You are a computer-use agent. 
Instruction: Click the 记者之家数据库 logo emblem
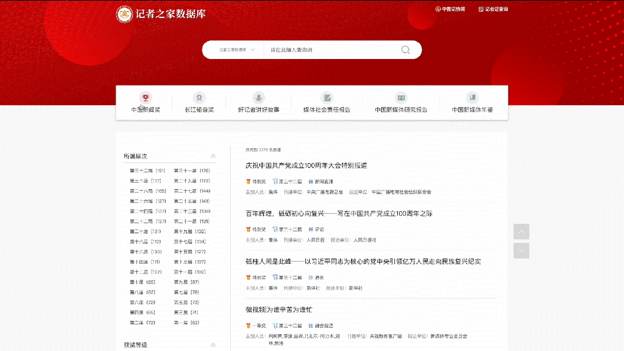tap(124, 14)
